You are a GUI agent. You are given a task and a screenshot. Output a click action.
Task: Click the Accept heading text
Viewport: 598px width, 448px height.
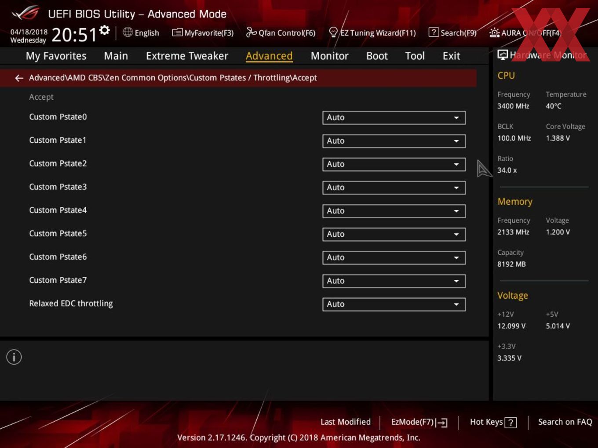(41, 97)
